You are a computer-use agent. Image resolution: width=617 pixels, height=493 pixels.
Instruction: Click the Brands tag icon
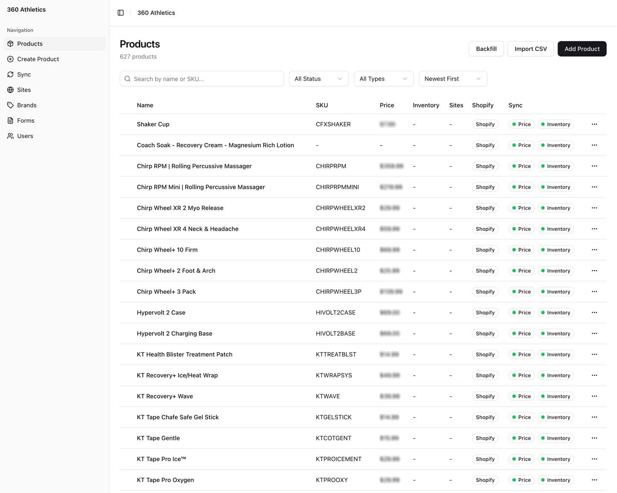[x=10, y=105]
